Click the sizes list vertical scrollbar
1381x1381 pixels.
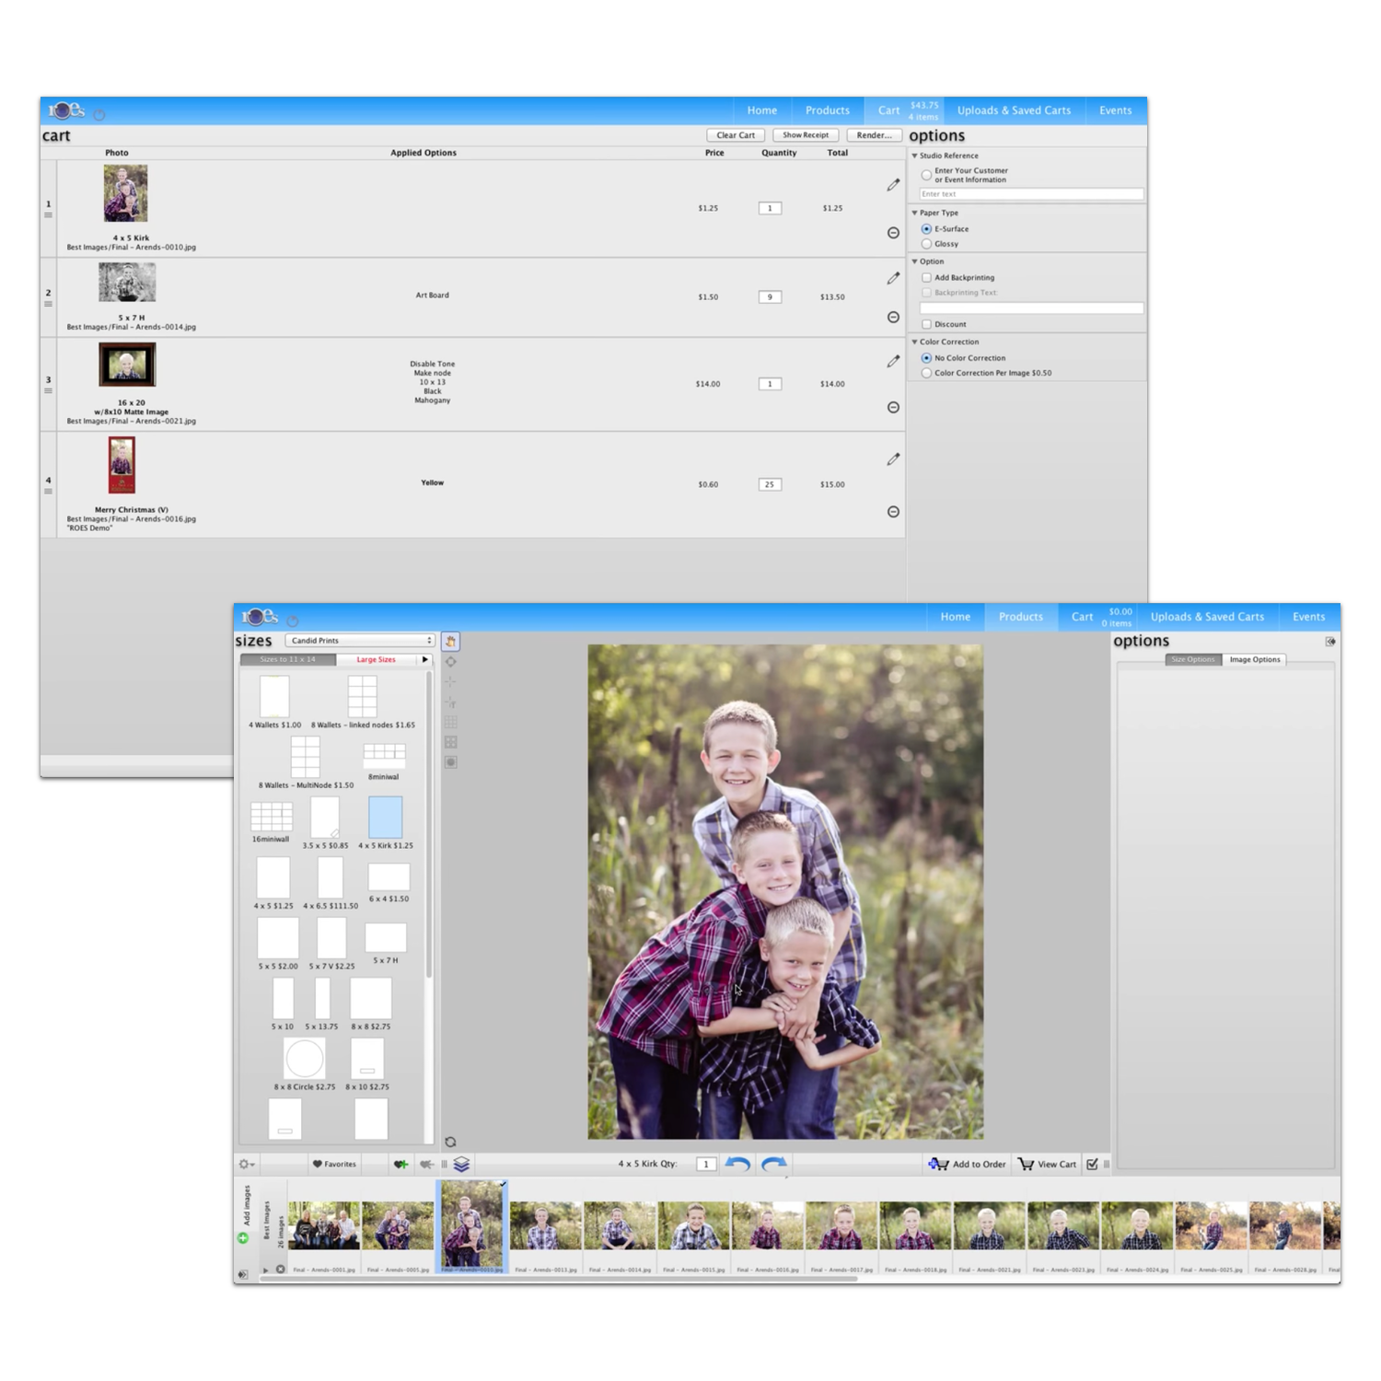coord(429,829)
